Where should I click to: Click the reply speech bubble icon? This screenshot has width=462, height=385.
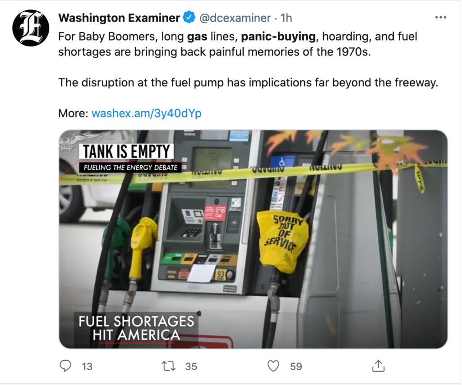pyautogui.click(x=66, y=366)
